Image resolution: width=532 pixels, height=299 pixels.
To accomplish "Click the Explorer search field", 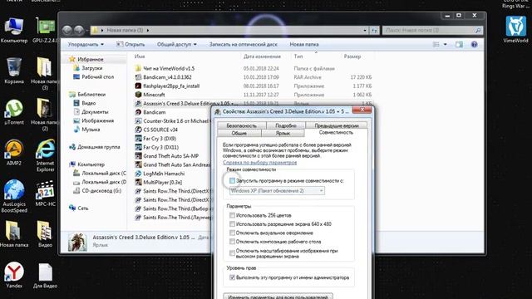I will pos(432,30).
